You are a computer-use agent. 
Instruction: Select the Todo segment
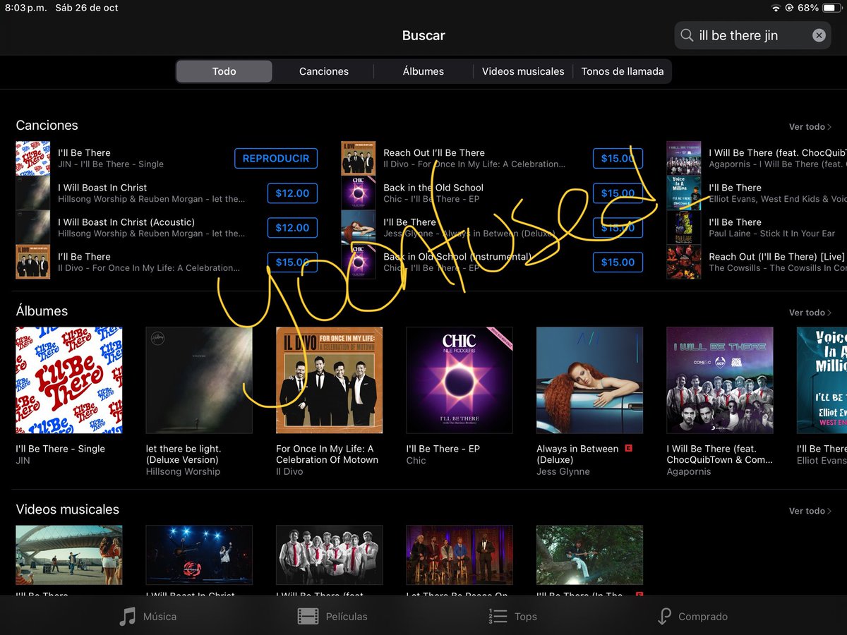click(x=224, y=71)
